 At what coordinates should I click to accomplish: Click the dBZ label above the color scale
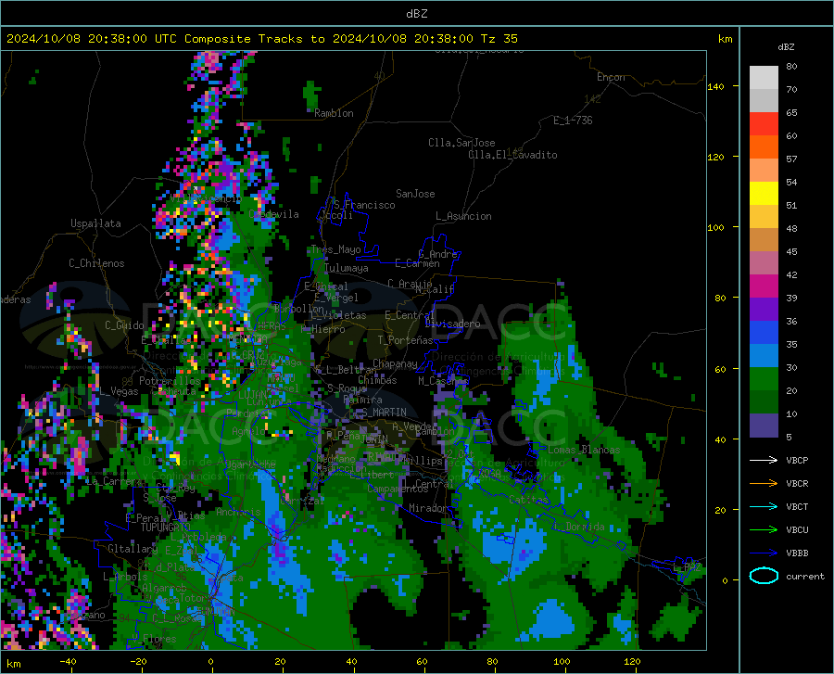tap(786, 46)
